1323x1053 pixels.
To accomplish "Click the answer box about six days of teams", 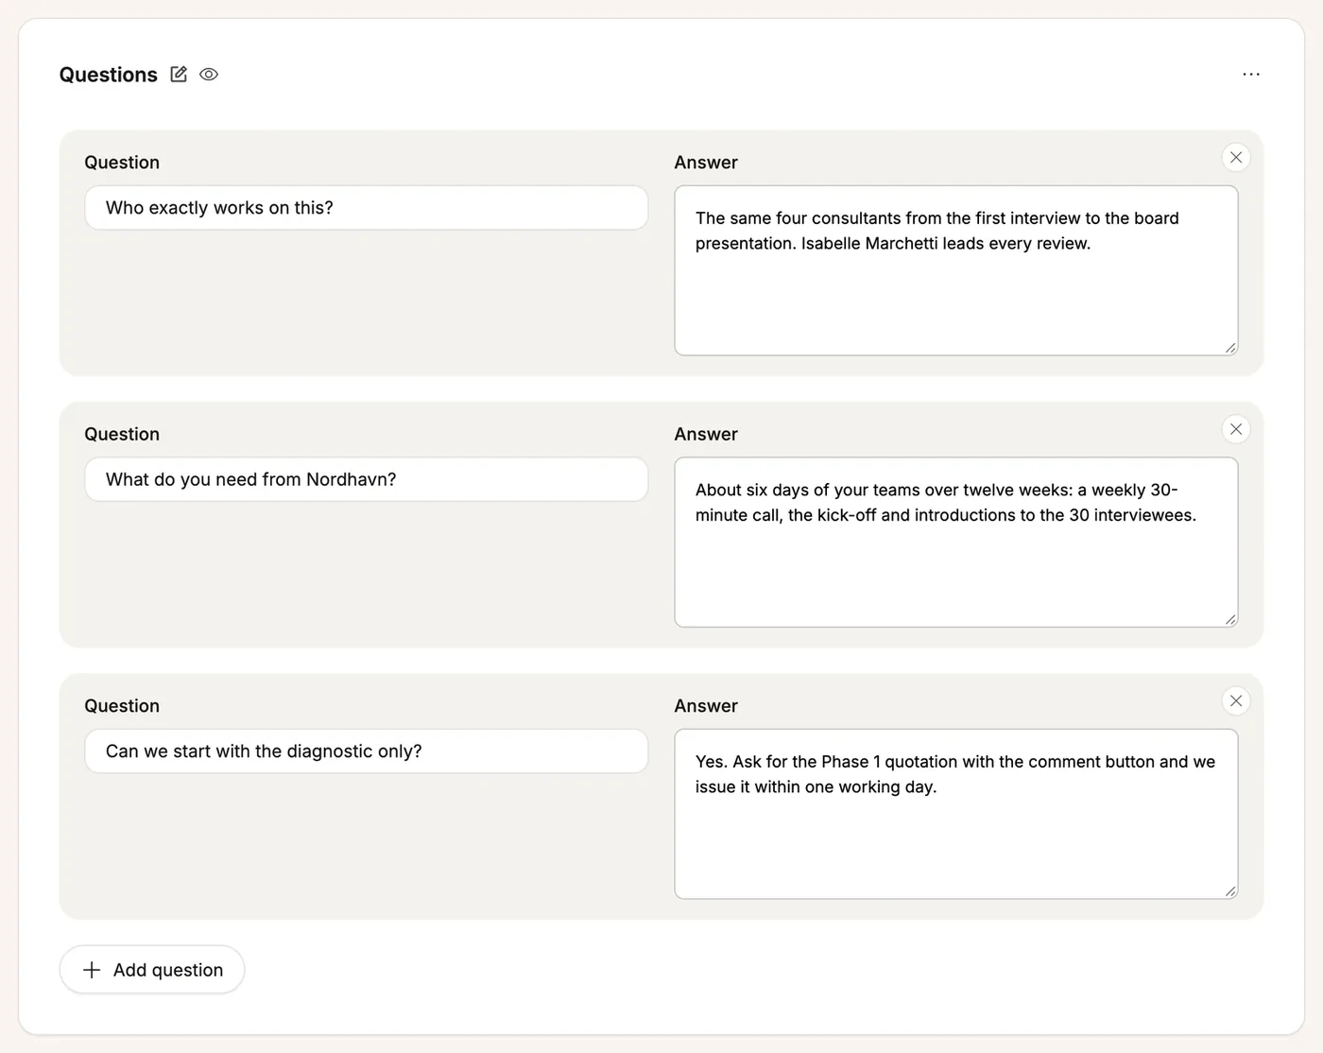I will coord(956,543).
